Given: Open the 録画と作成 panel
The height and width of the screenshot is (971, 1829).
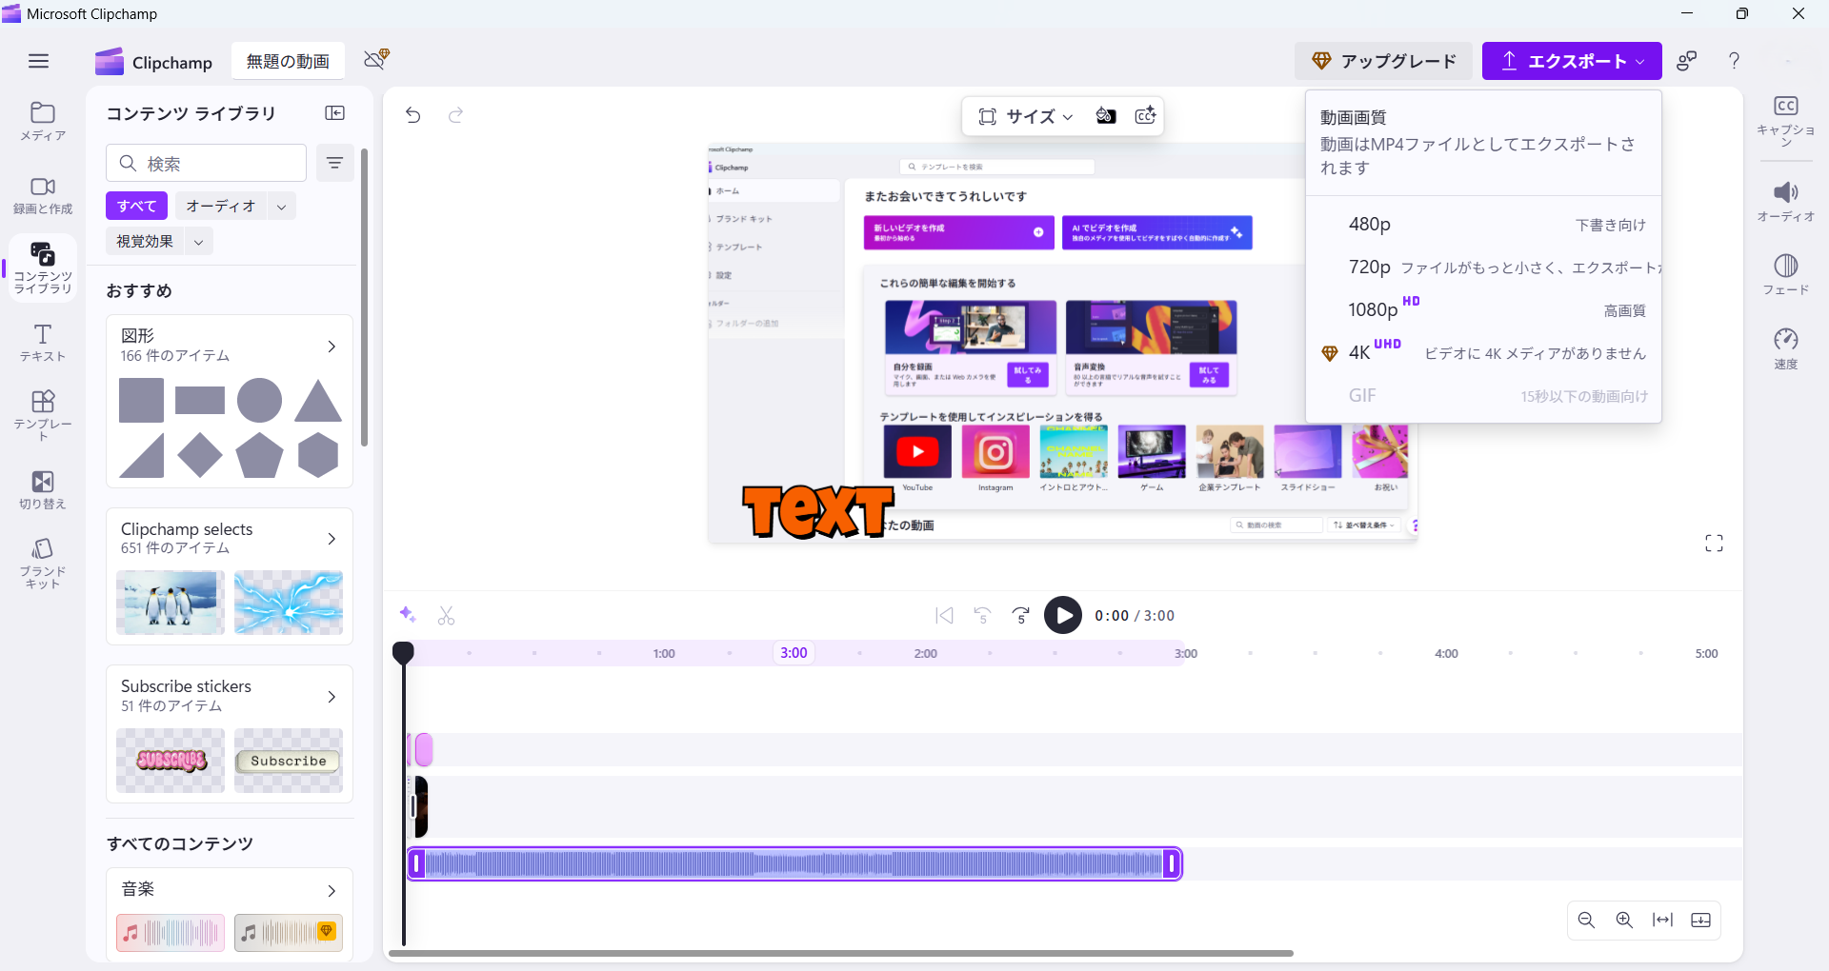Looking at the screenshot, I should [43, 195].
